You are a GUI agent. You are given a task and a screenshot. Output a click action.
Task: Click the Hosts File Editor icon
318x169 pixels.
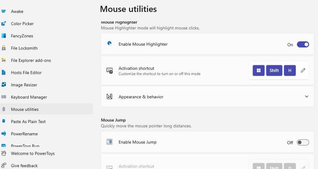coord(4,73)
